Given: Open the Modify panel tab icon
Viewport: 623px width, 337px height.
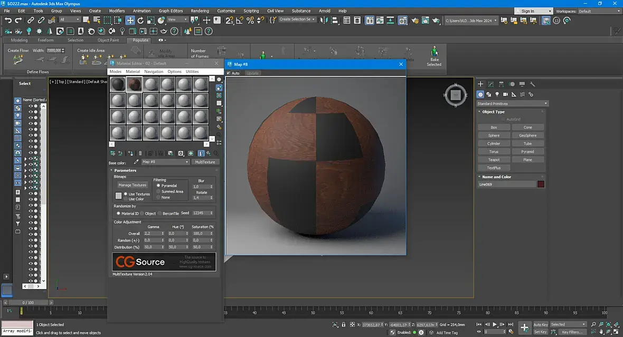Looking at the screenshot, I should coord(490,84).
